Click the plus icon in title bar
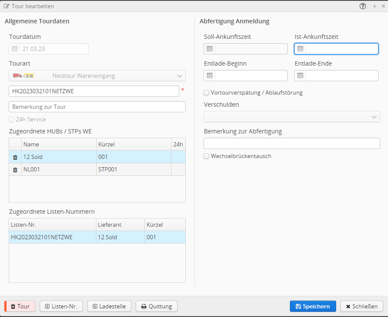The image size is (388, 317). (x=375, y=6)
